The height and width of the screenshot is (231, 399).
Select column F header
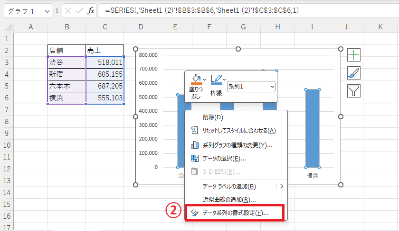209,27
